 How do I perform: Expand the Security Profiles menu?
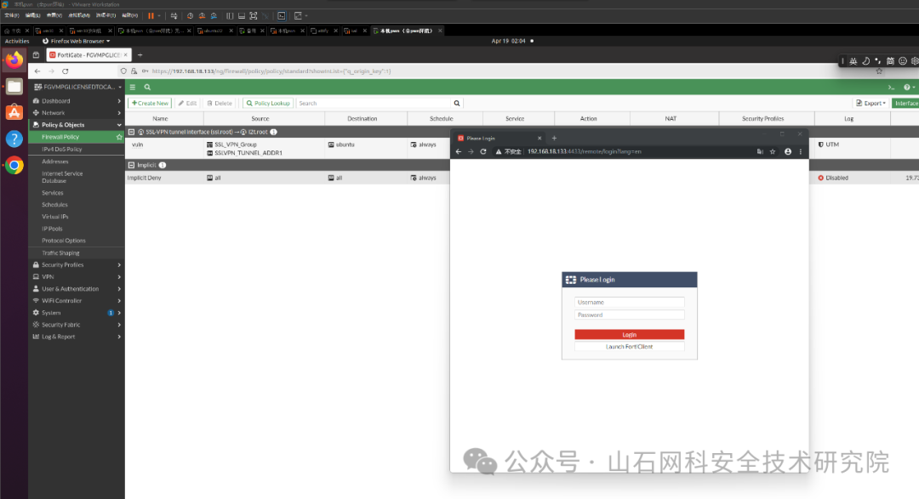coord(77,264)
